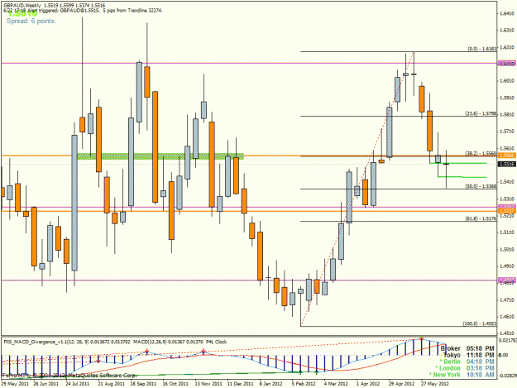The width and height of the screenshot is (517, 388).
Task: Click the pink 1.6110 price tag on axis
Action: click(507, 64)
